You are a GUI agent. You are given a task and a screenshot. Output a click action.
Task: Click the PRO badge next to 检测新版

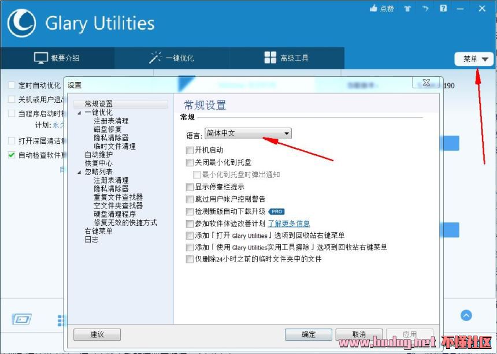coord(276,211)
